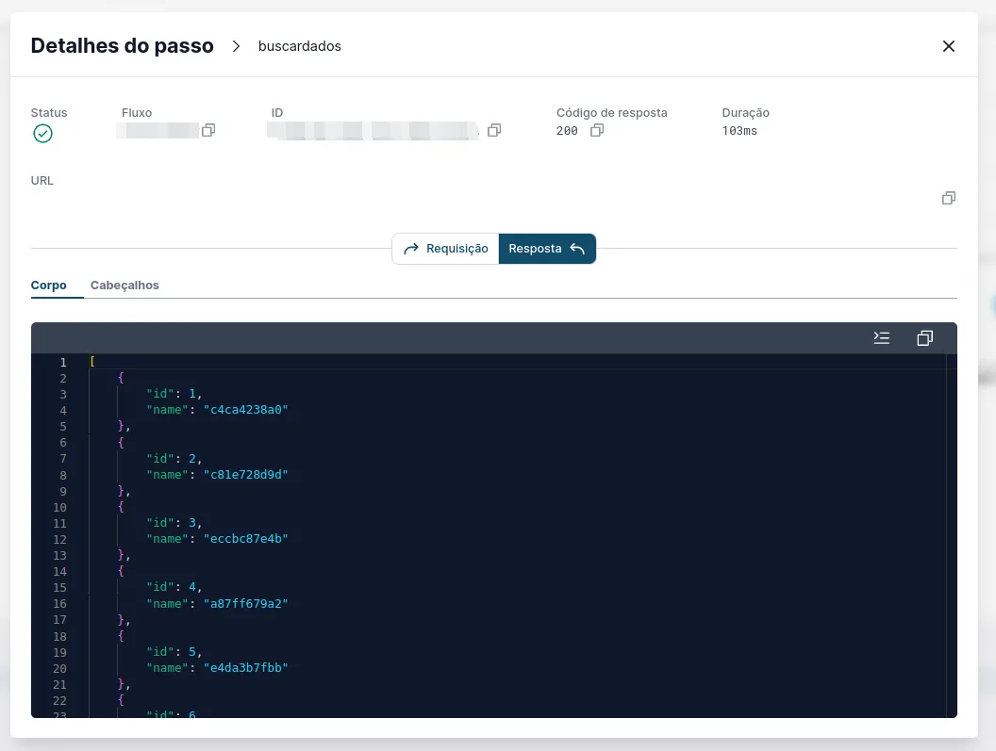Click line number 1 in code gutter
The height and width of the screenshot is (751, 996).
point(63,362)
